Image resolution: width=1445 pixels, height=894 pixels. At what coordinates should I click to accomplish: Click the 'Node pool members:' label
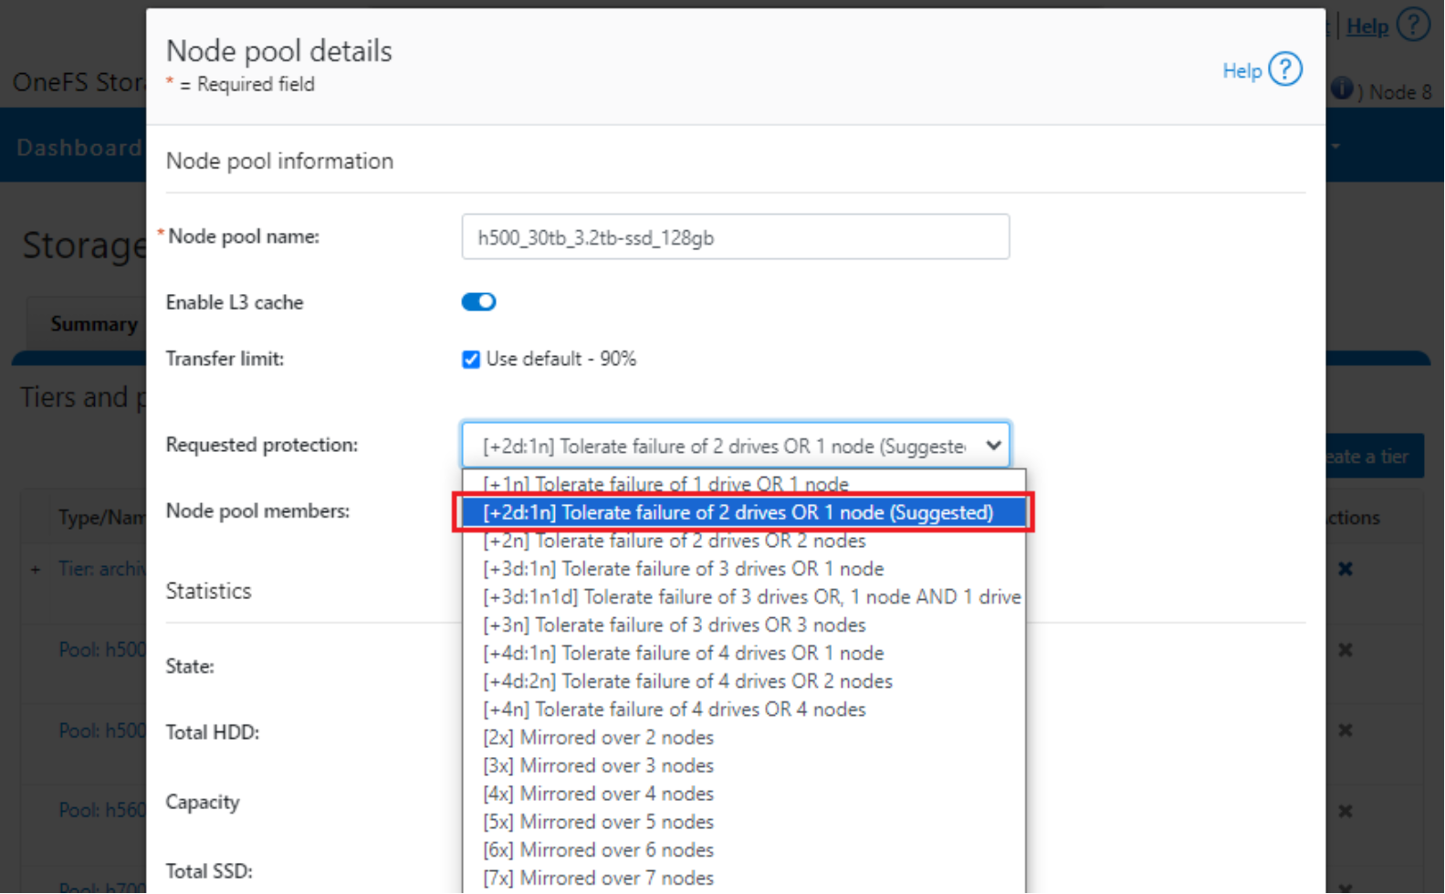[257, 511]
